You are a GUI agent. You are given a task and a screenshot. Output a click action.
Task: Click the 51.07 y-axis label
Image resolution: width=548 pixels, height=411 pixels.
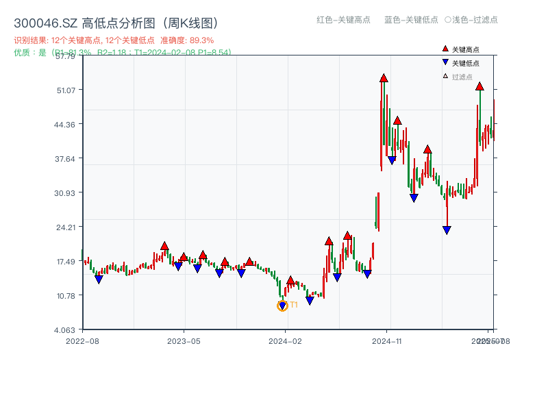click(x=66, y=90)
